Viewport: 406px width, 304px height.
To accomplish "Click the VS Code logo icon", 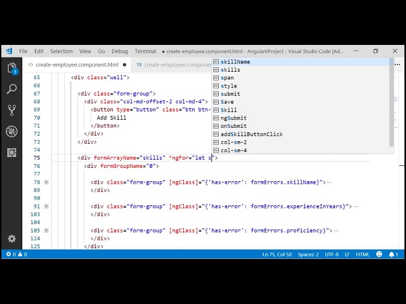I will coord(9,51).
